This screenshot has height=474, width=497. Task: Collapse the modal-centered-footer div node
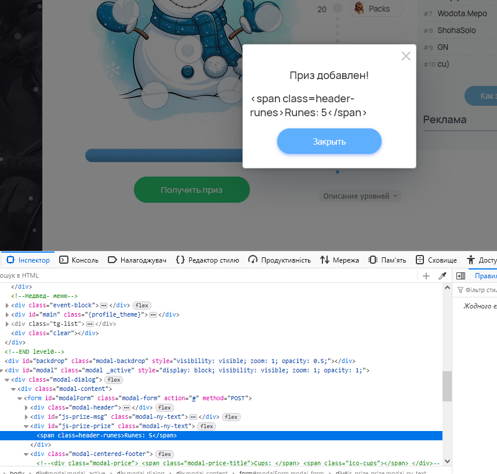point(26,454)
